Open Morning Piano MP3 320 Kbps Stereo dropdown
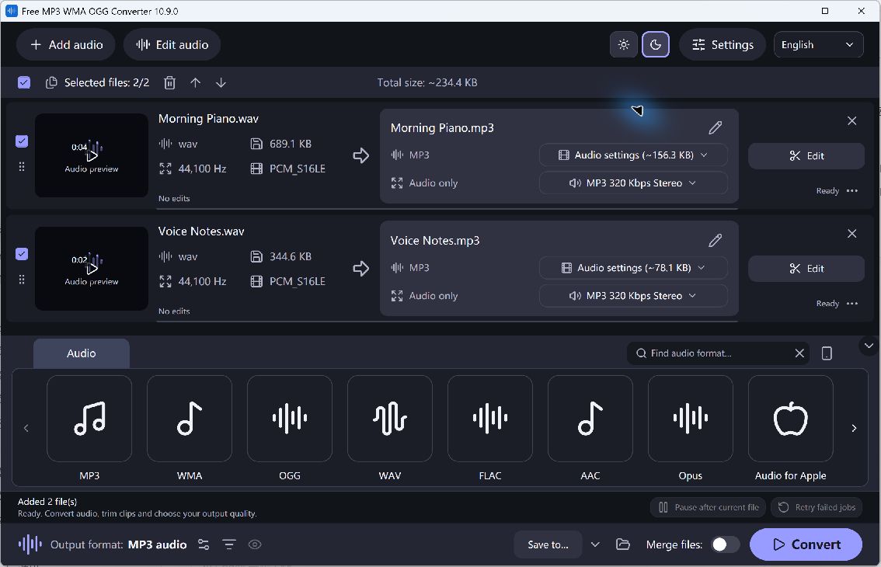This screenshot has height=567, width=881. coord(633,183)
